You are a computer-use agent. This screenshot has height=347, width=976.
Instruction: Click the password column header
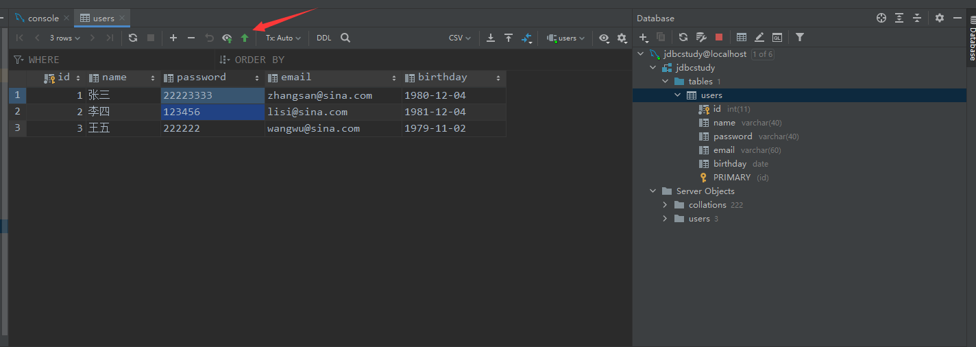(x=202, y=77)
